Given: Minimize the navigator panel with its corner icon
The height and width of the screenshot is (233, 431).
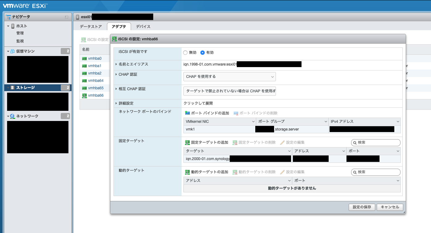Looking at the screenshot, I should coord(67,17).
